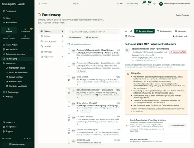Viewport: 194px width, 148px height.
Task: Toggle the Ungelesen filter
Action: 75,37
